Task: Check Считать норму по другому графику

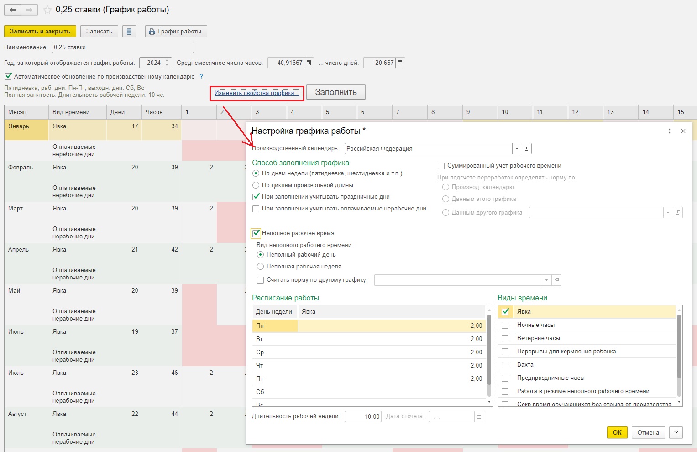Action: tap(261, 280)
